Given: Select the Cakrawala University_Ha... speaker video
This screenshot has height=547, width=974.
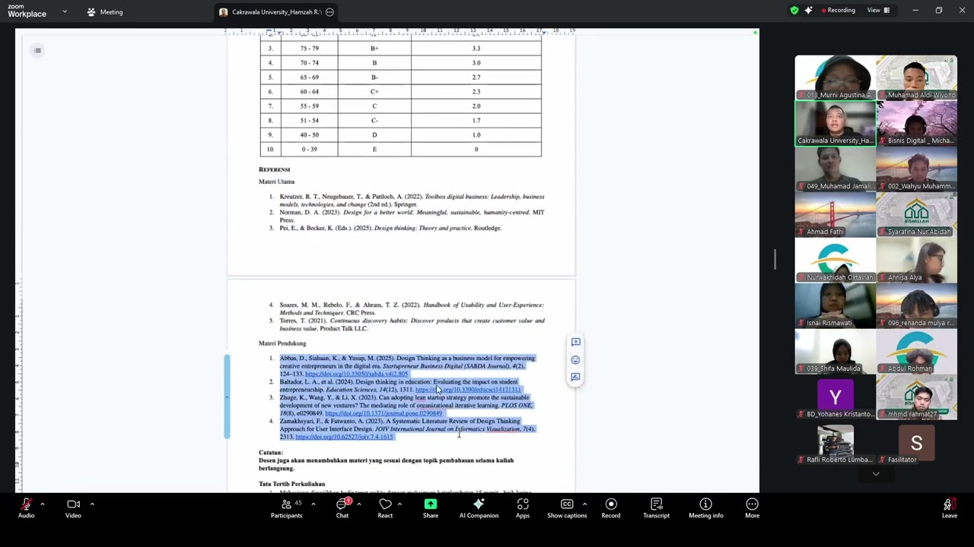Looking at the screenshot, I should 836,123.
